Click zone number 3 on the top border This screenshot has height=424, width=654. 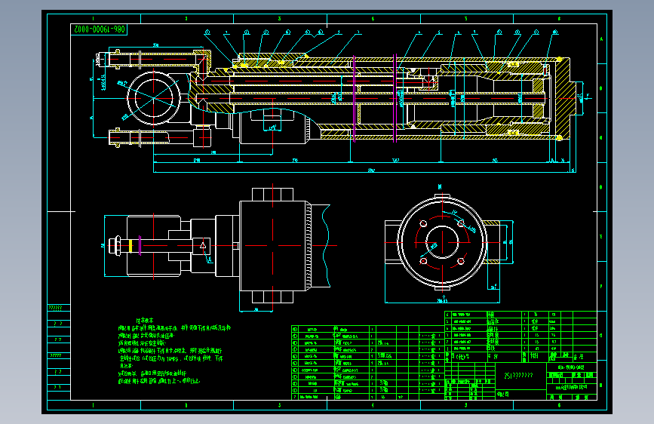pyautogui.click(x=279, y=19)
